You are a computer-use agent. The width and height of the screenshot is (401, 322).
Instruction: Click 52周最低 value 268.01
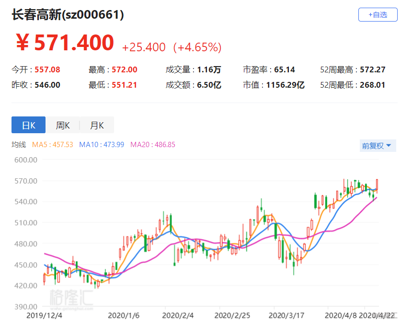tap(372, 85)
